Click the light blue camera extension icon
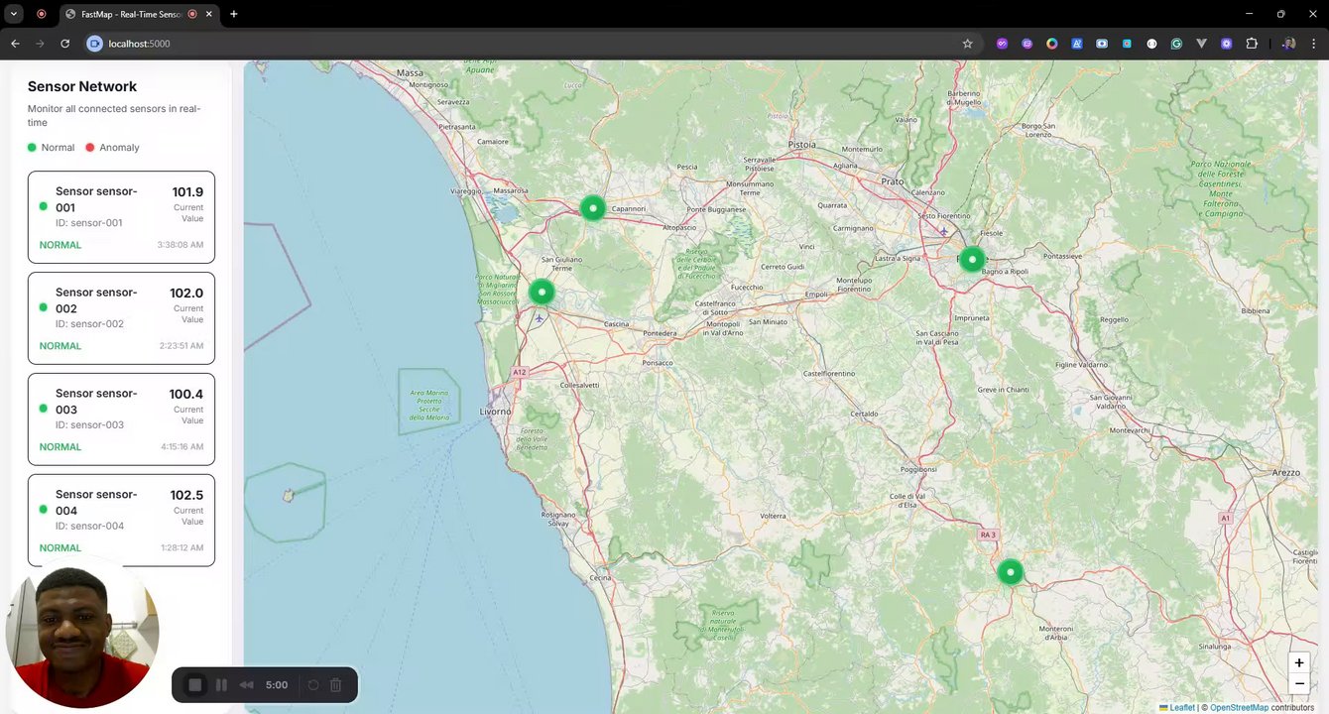 pos(1102,44)
